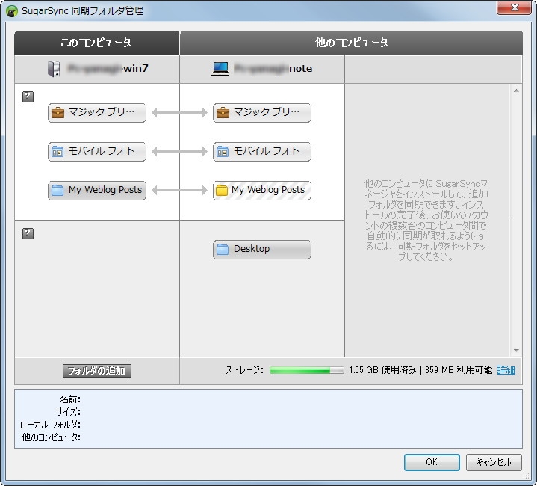The height and width of the screenshot is (486, 537).
Task: Click the 1.65 GB 使用済み storage text
Action: pyautogui.click(x=382, y=370)
